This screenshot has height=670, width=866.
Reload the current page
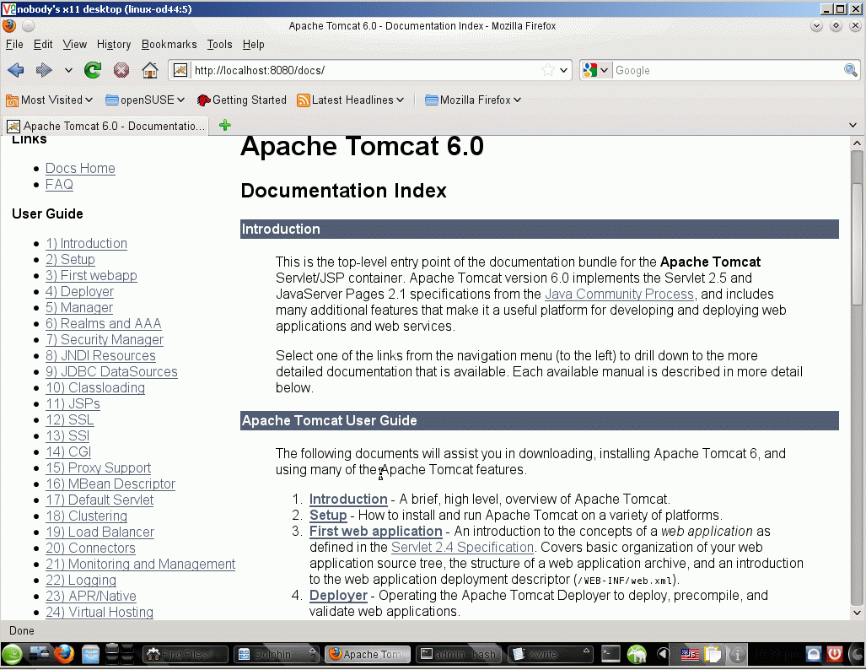[x=93, y=70]
